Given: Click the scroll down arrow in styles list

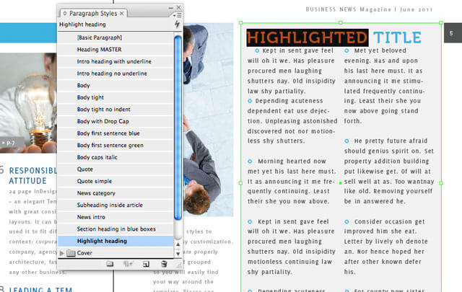Looking at the screenshot, I should click(178, 254).
